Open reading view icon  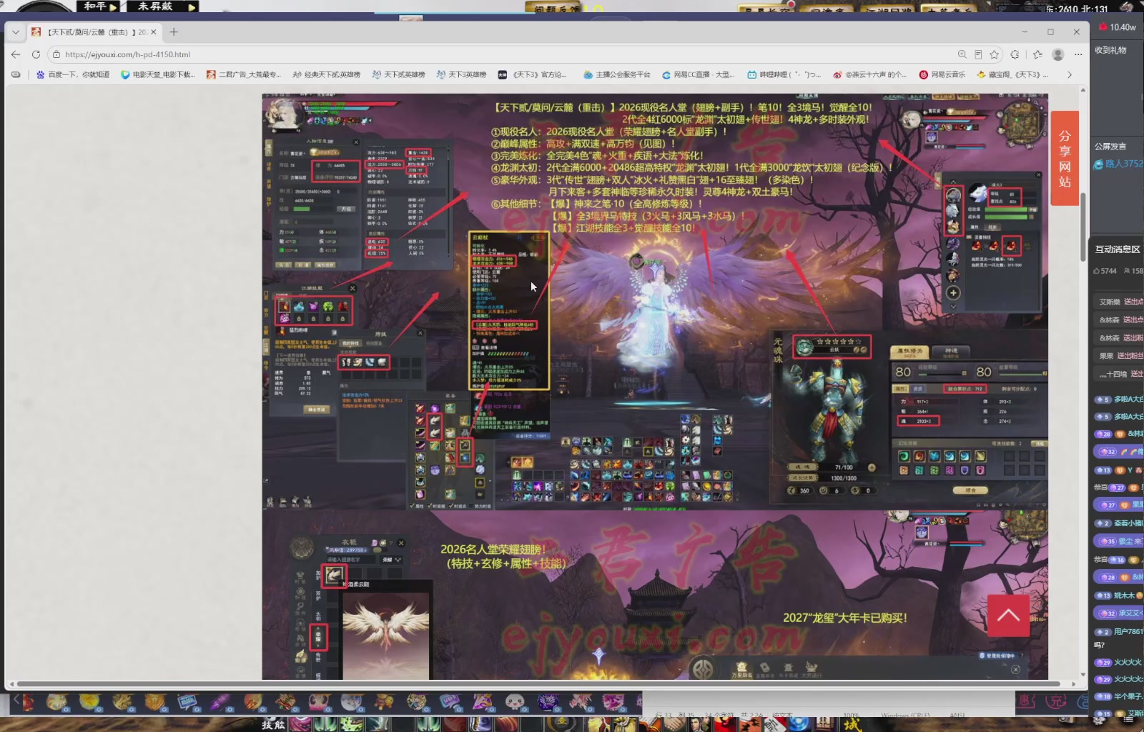pos(978,54)
